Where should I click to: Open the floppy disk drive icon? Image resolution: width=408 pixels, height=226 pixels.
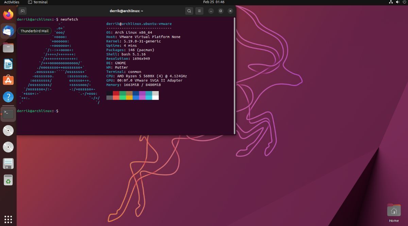point(8,163)
